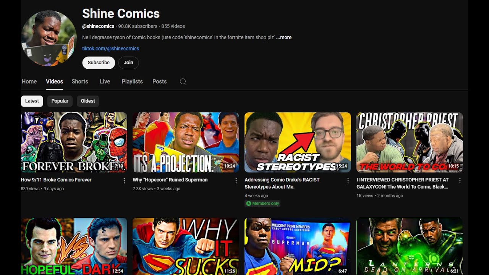The width and height of the screenshot is (489, 275).
Task: Open title Why "Hopecore" Ruined Superman
Action: (x=170, y=180)
